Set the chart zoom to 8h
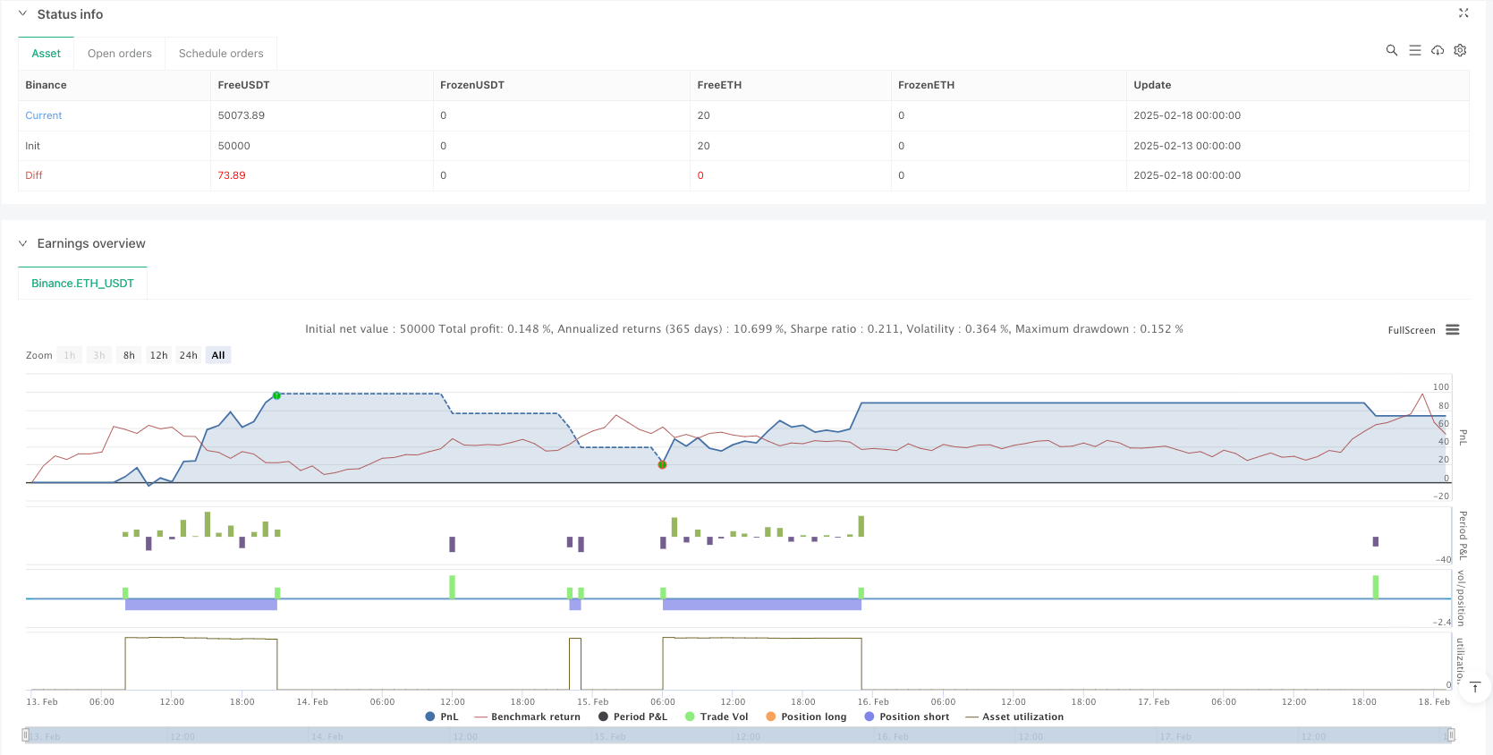The height and width of the screenshot is (755, 1493). [x=129, y=355]
